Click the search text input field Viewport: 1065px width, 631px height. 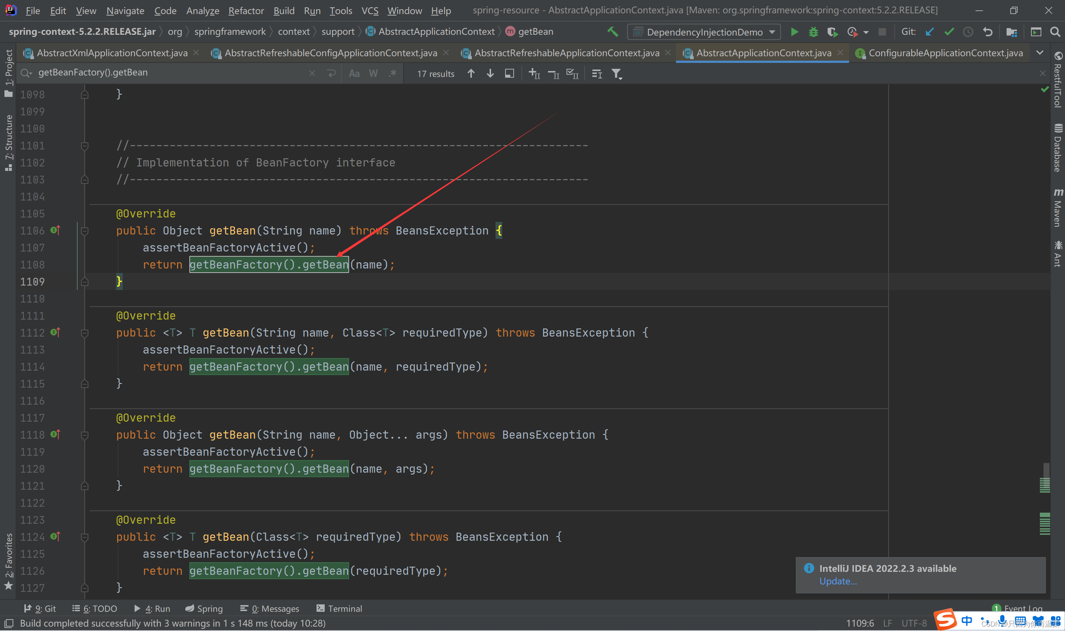click(170, 73)
